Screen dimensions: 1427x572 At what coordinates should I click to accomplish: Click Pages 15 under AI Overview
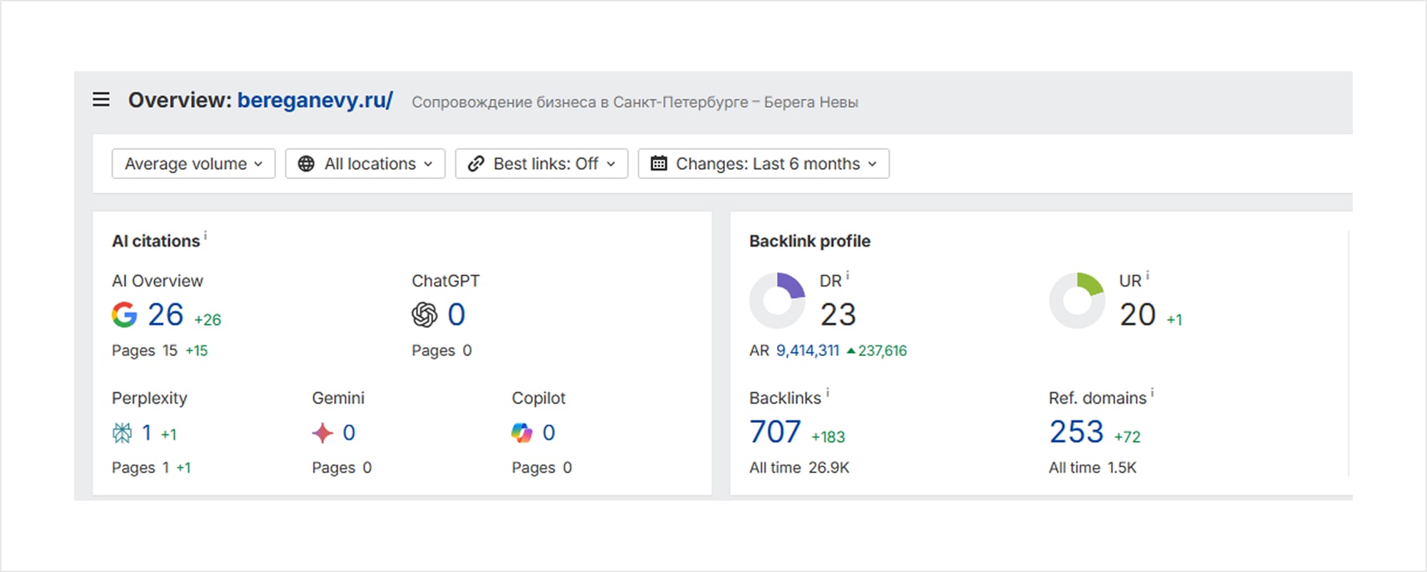coord(145,351)
